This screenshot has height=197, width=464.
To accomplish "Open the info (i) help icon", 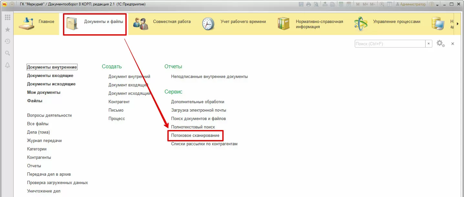I will tap(431, 4).
